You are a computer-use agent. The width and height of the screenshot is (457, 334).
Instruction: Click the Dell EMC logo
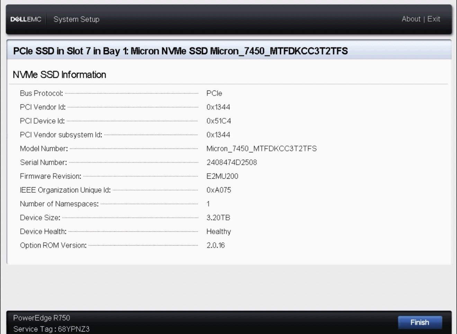click(x=26, y=19)
